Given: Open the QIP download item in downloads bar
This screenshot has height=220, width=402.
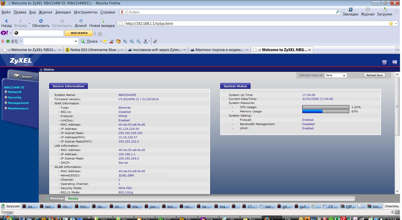Looking at the screenshot, I should pos(348,206).
